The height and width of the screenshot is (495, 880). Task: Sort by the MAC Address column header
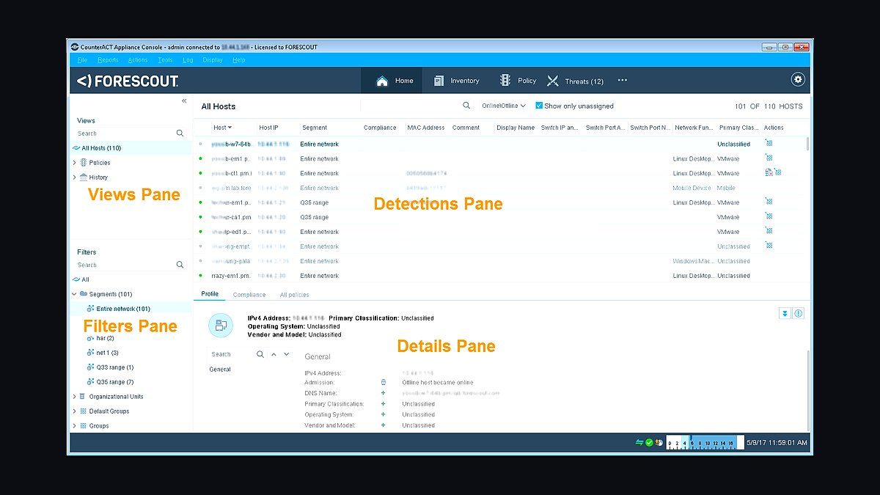(x=426, y=128)
